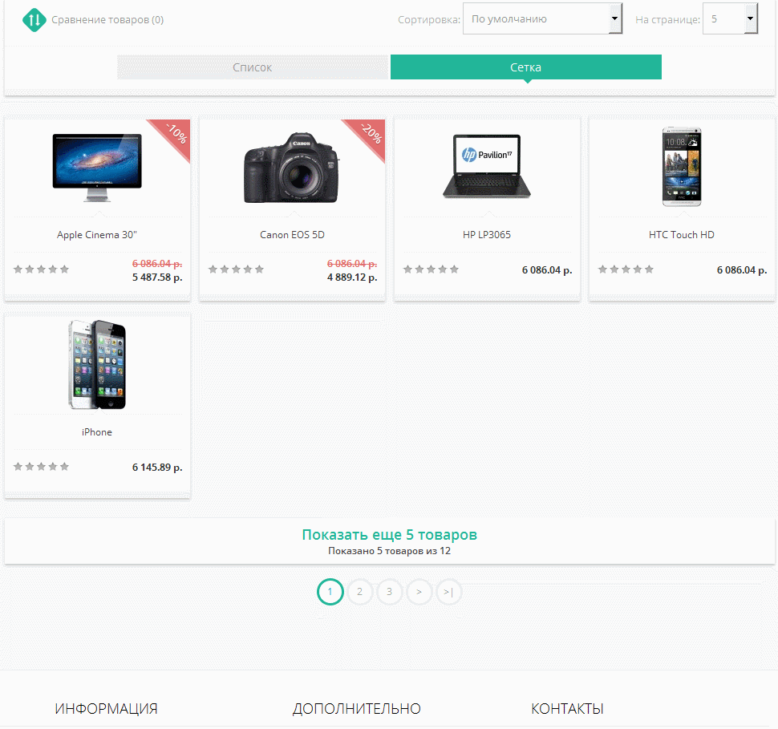Click the green product comparison icon
This screenshot has height=729, width=778.
click(x=34, y=19)
